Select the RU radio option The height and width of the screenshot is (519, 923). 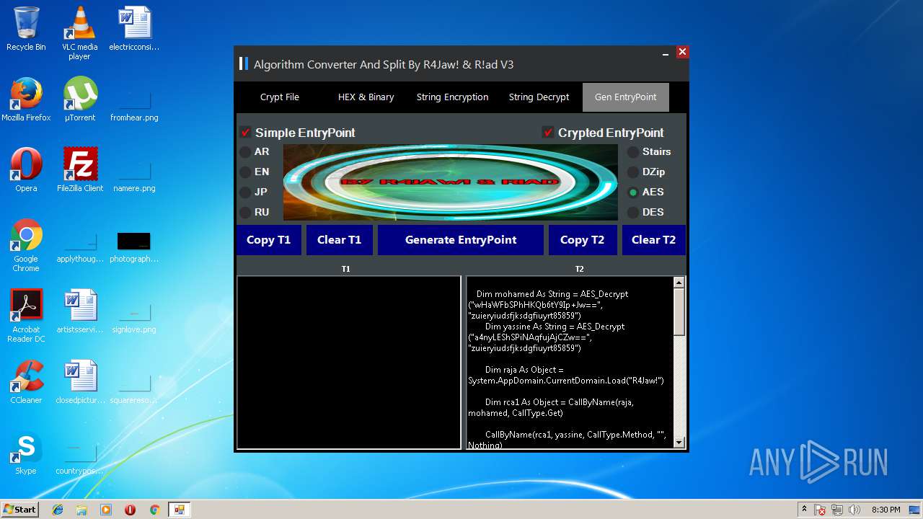click(x=245, y=213)
